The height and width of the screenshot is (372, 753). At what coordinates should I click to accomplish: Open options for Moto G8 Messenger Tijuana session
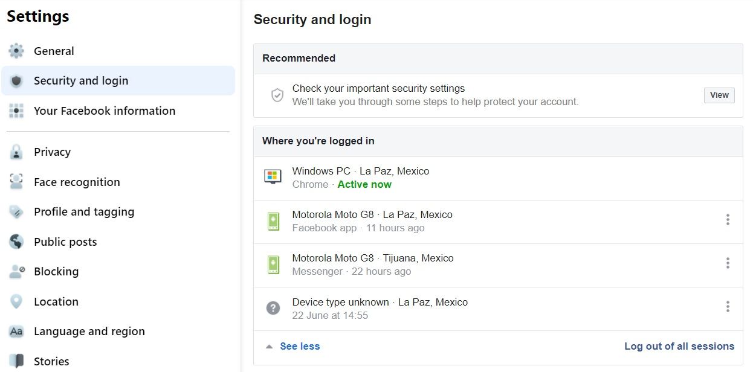[x=728, y=263]
